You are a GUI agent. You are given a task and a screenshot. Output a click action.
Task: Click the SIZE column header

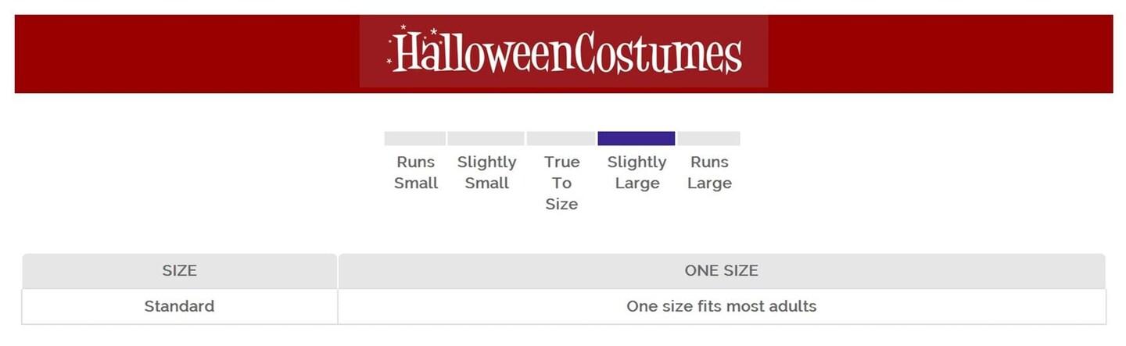[x=179, y=271]
